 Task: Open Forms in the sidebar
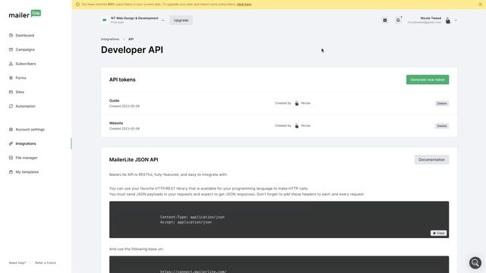tap(21, 78)
